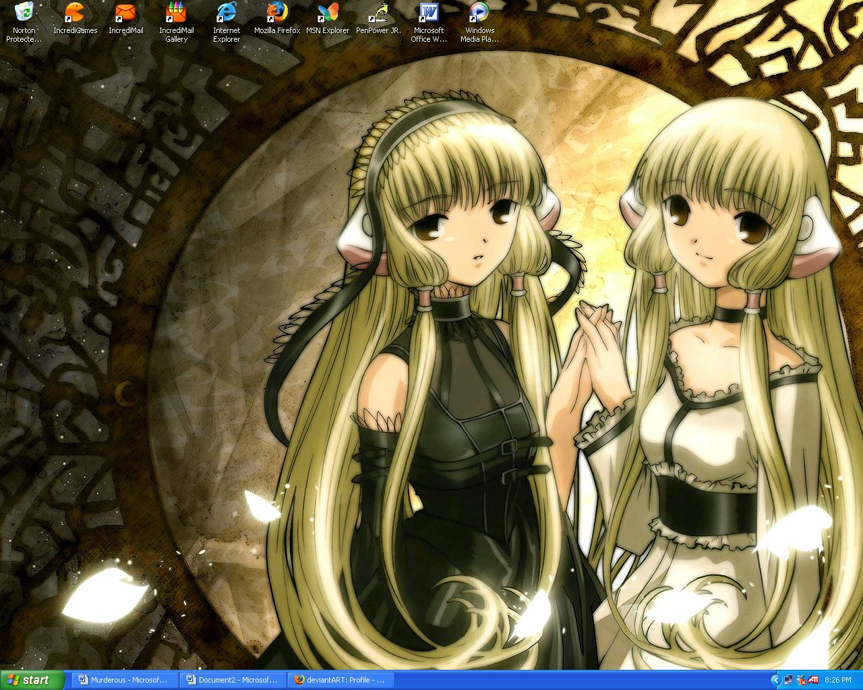Launch the Internet Explorer desktop shortcut
The width and height of the screenshot is (863, 690).
[x=227, y=22]
